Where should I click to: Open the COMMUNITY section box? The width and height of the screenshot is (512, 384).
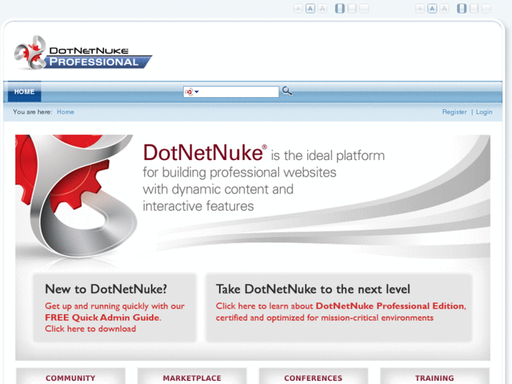point(70,376)
